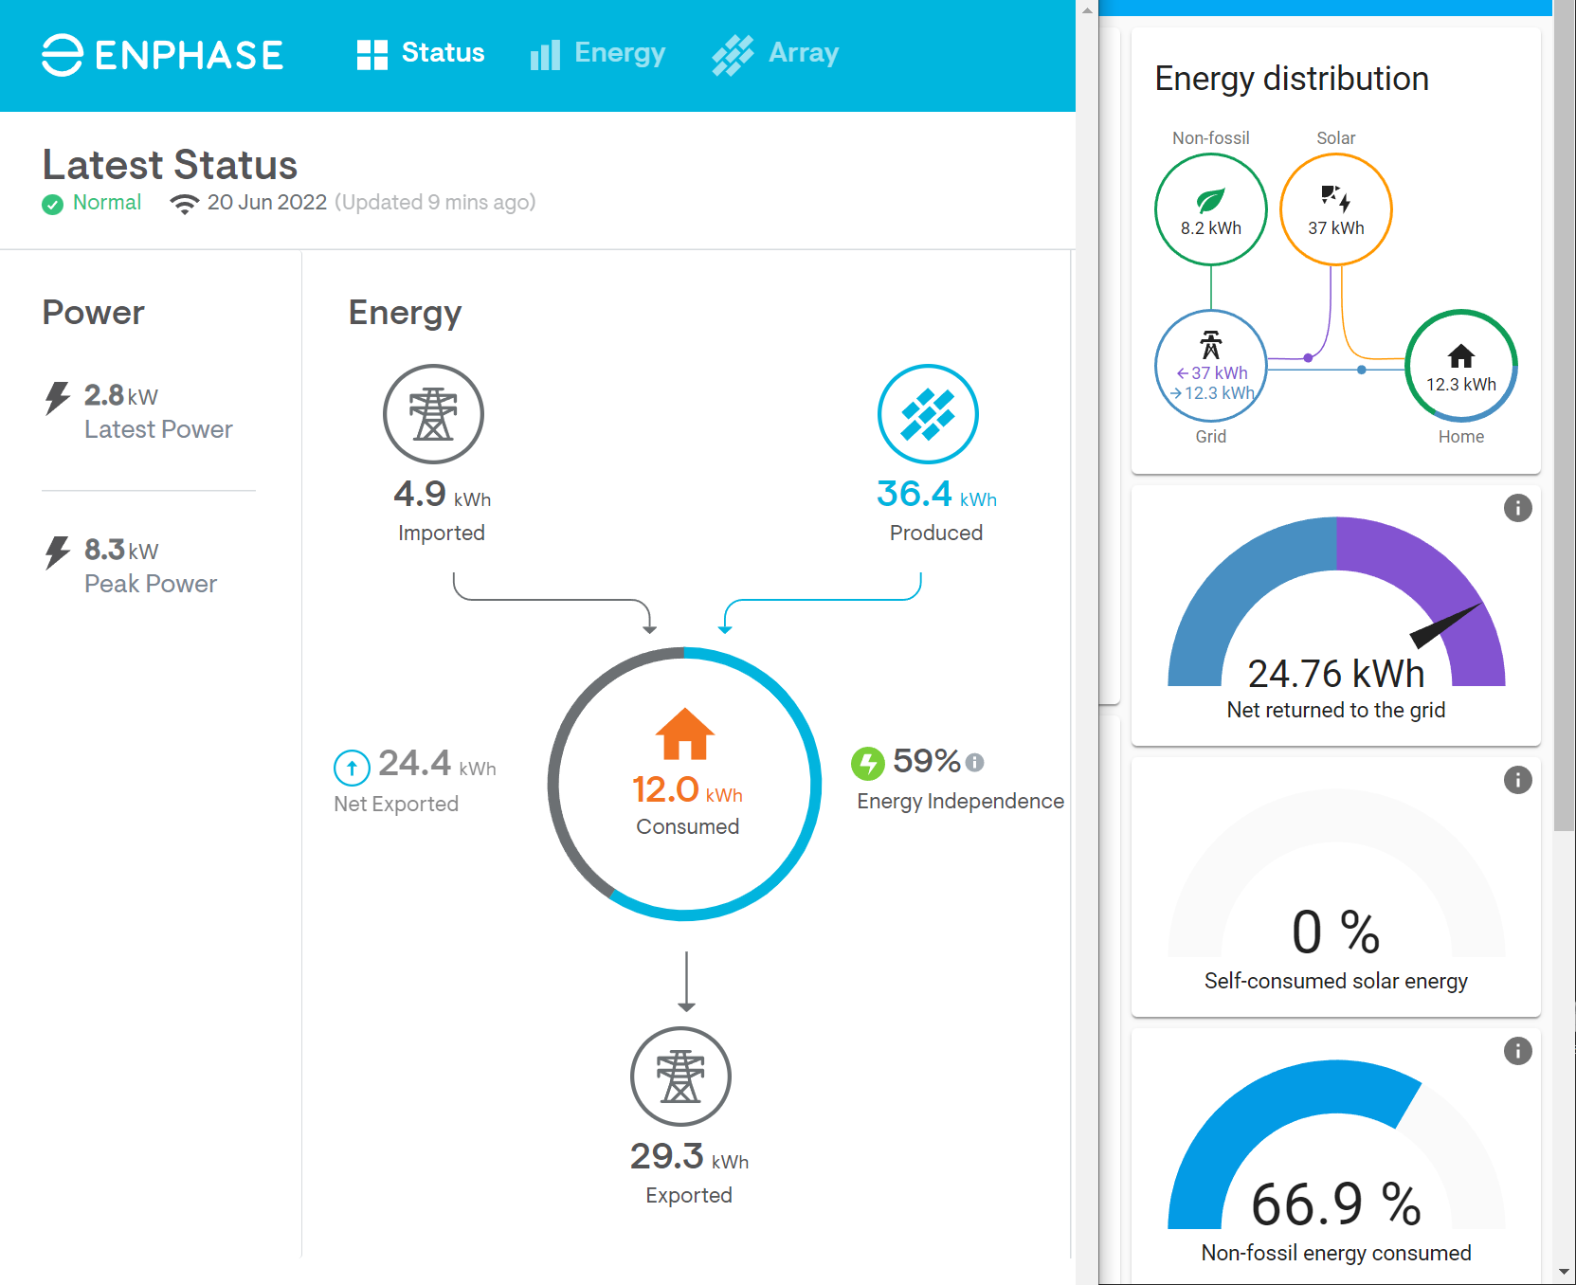Click the Enphase logo
1576x1285 pixels.
(x=161, y=54)
